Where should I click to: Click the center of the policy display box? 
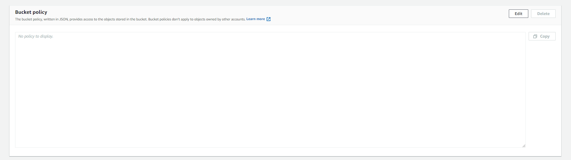[x=270, y=90]
